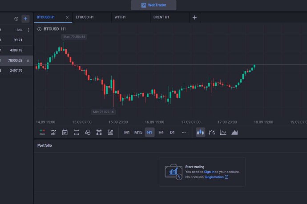Click the help question mark icon
Viewport: 307px width, 204px height.
pos(16,19)
